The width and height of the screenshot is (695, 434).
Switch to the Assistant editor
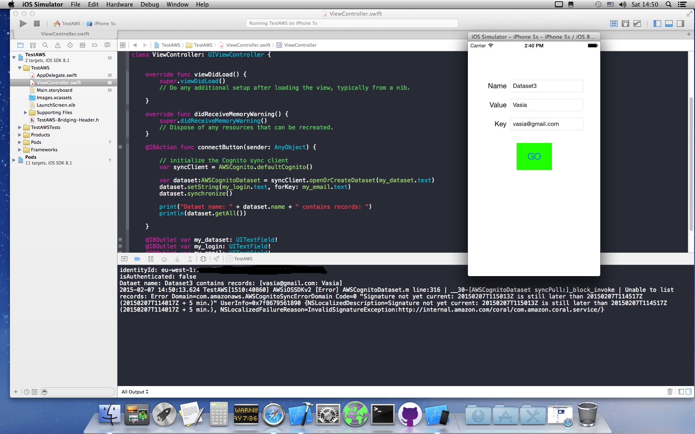625,24
